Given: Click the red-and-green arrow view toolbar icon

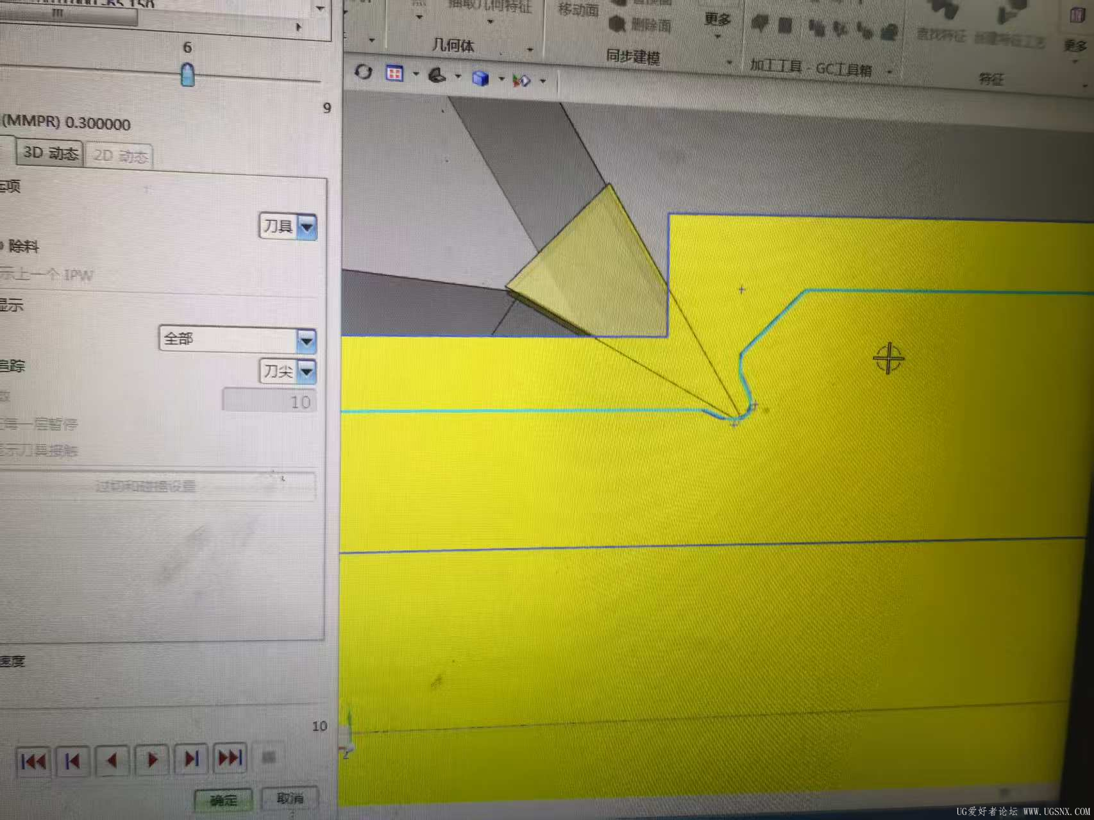Looking at the screenshot, I should click(x=522, y=80).
